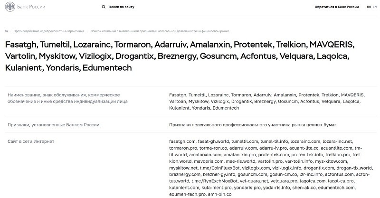Click the amn-xin.co site entry
Image resolution: width=380 pixels, height=198 pixels.
tap(219, 194)
